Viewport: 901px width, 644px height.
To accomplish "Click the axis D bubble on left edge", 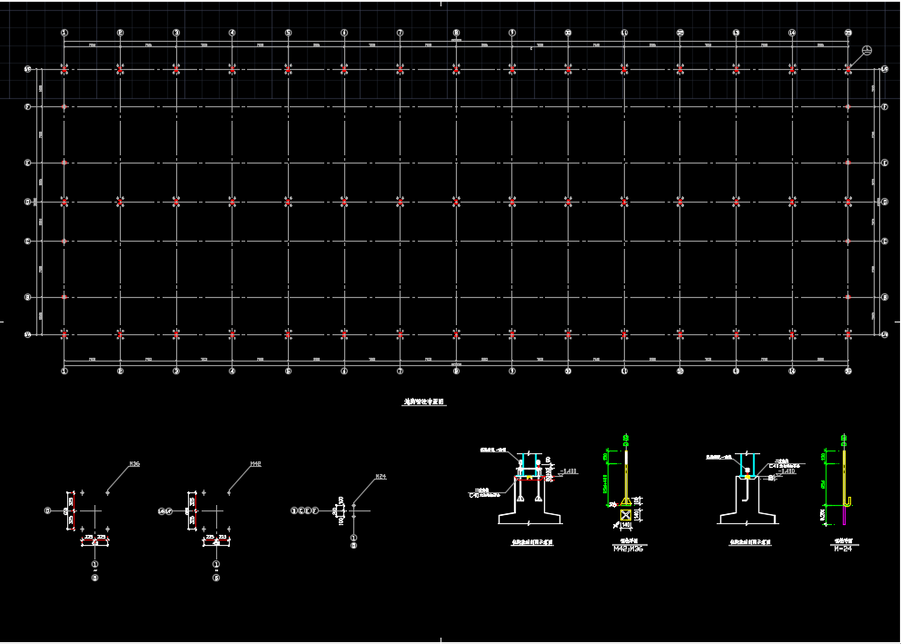I will pos(28,202).
